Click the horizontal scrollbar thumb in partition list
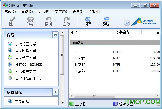The image size is (162, 109). point(94,96)
